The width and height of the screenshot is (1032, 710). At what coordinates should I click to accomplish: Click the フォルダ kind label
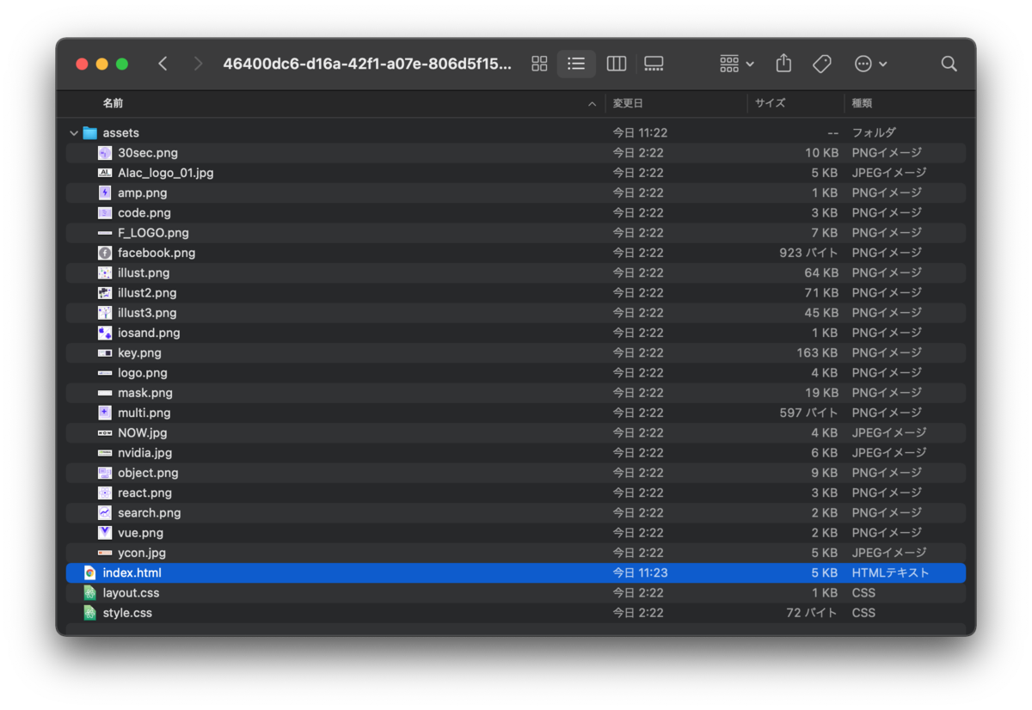click(874, 133)
